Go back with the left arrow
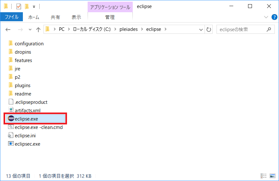The height and width of the screenshot is (181, 279). pyautogui.click(x=8, y=30)
